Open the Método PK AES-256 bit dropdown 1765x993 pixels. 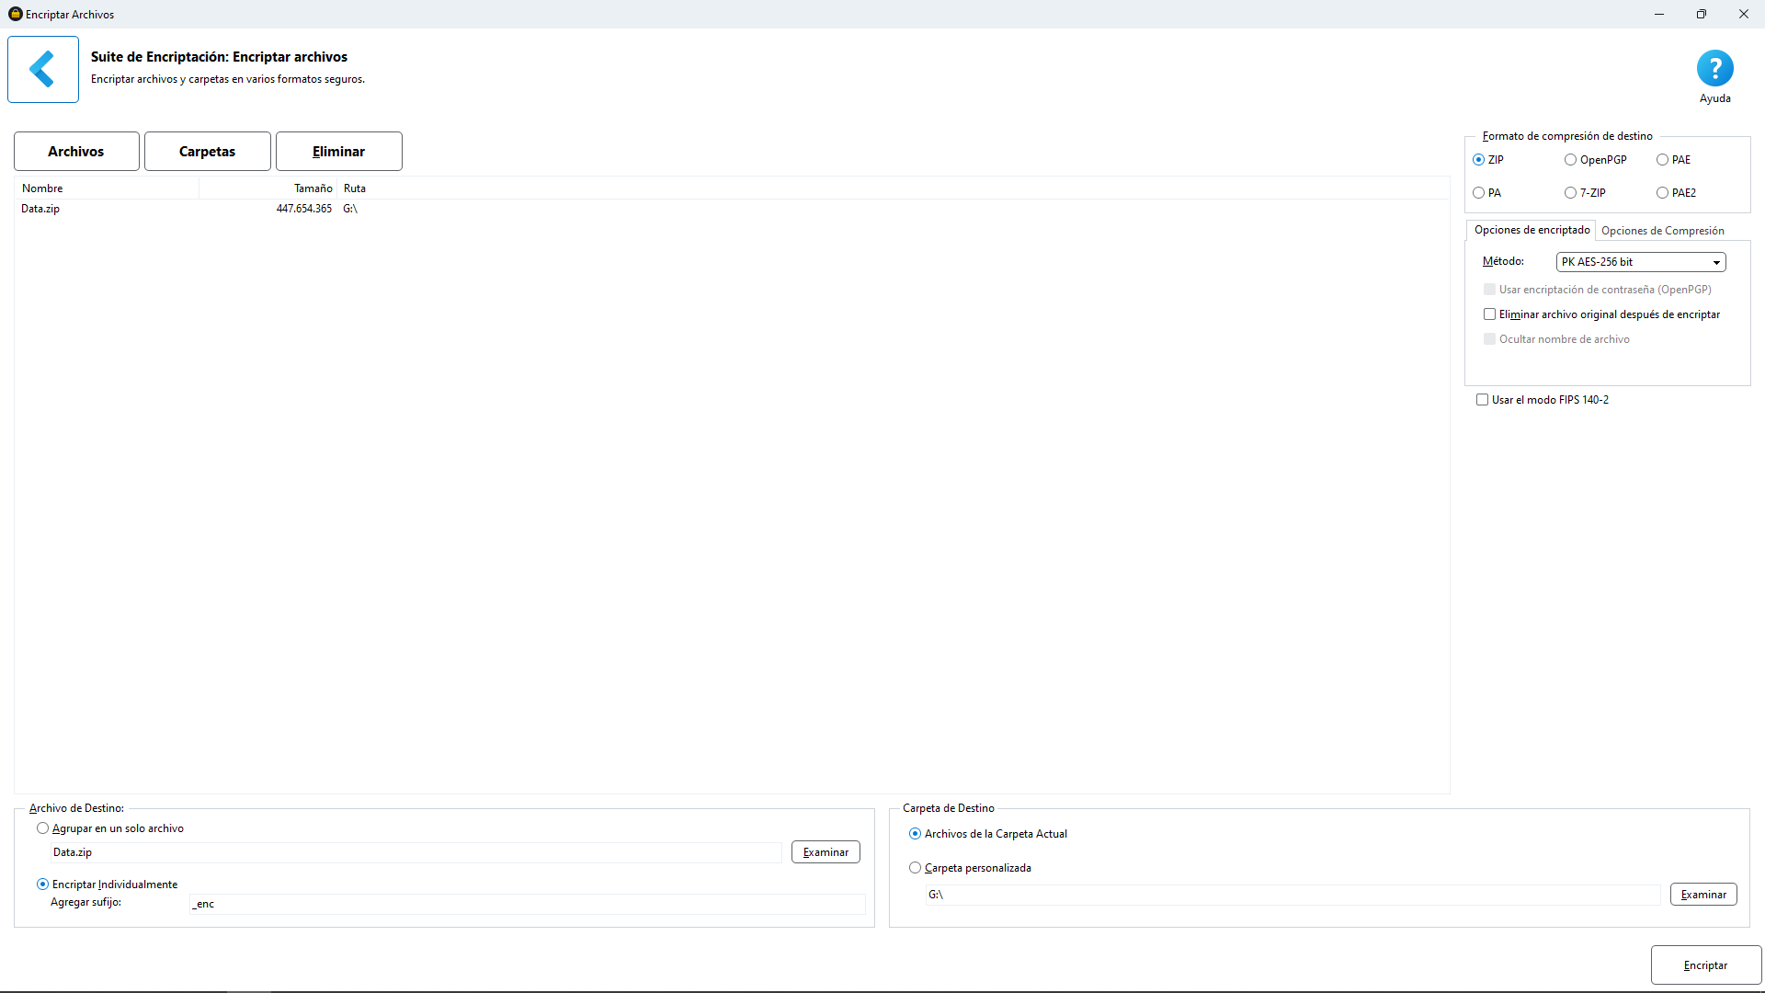(1640, 262)
